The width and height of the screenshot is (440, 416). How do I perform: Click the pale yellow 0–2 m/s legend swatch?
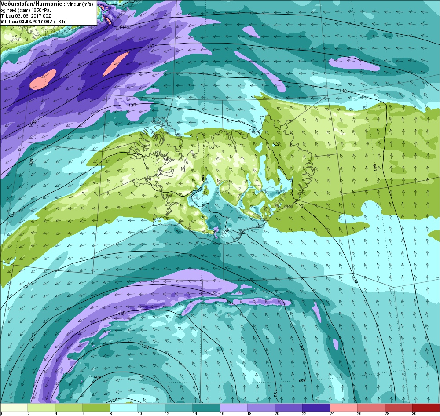tap(15, 408)
